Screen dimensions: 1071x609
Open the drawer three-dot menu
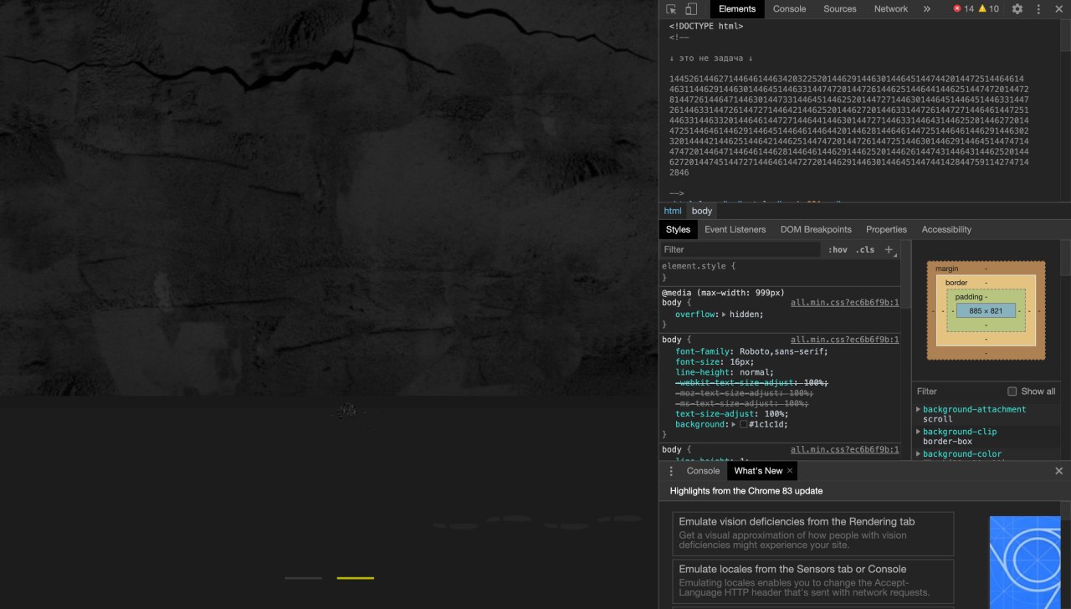[670, 471]
